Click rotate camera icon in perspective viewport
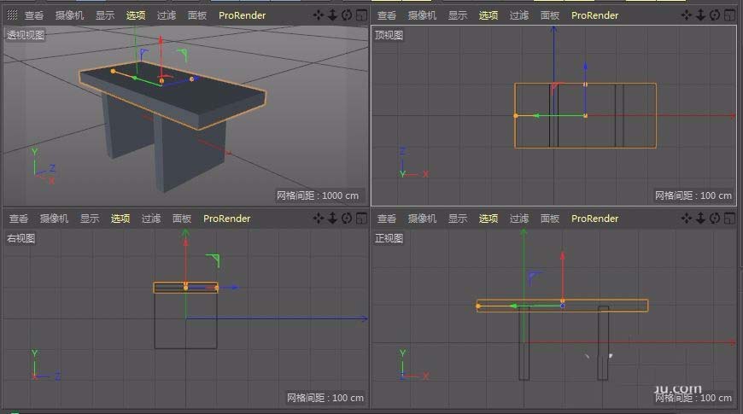 pos(346,15)
